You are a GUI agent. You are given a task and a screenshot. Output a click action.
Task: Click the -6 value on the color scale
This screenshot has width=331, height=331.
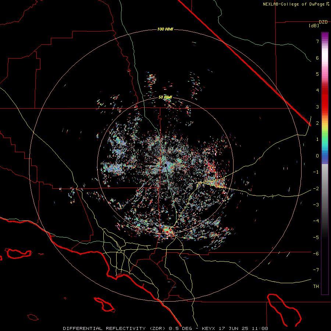point(316,254)
